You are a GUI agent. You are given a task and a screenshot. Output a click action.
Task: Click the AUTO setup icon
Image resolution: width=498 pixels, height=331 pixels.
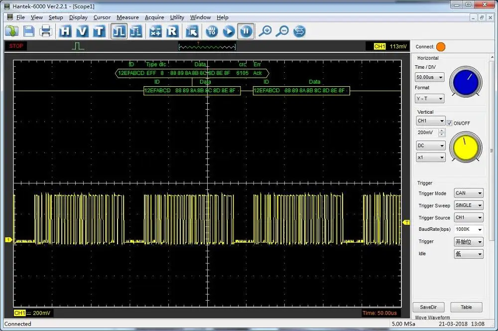tap(211, 31)
